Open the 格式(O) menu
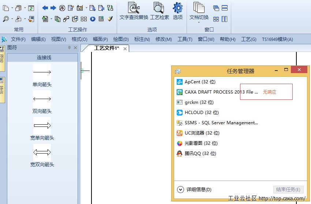The width and height of the screenshot is (311, 204). pyautogui.click(x=79, y=39)
